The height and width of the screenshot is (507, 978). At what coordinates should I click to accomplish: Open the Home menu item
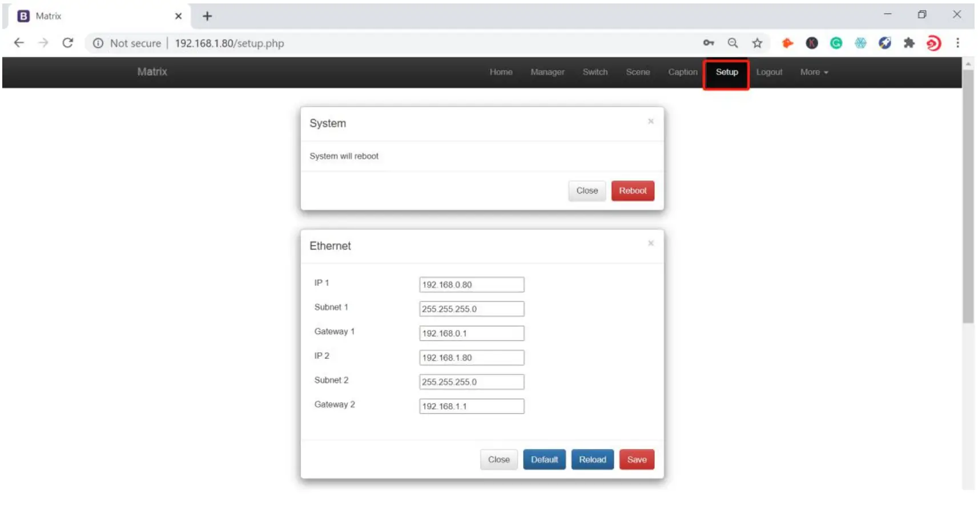pyautogui.click(x=501, y=72)
